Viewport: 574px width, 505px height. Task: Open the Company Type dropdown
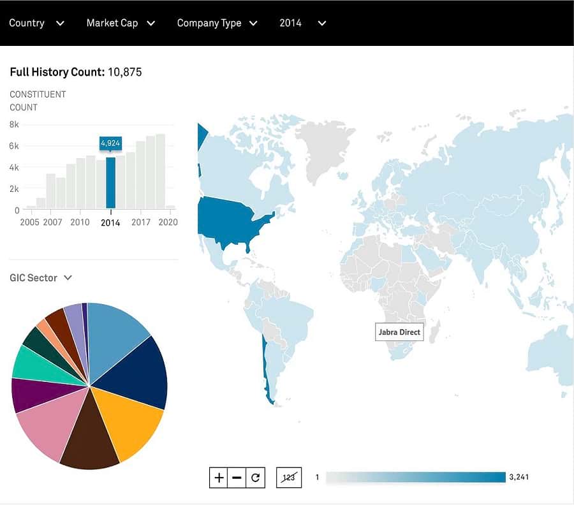217,23
